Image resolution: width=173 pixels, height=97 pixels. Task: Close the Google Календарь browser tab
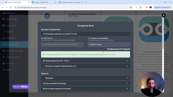coord(82,2)
